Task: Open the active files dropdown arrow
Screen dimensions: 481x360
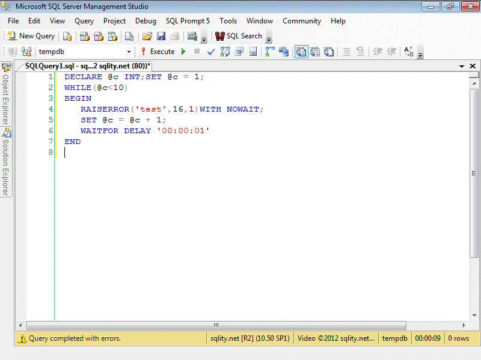Action: (x=461, y=66)
